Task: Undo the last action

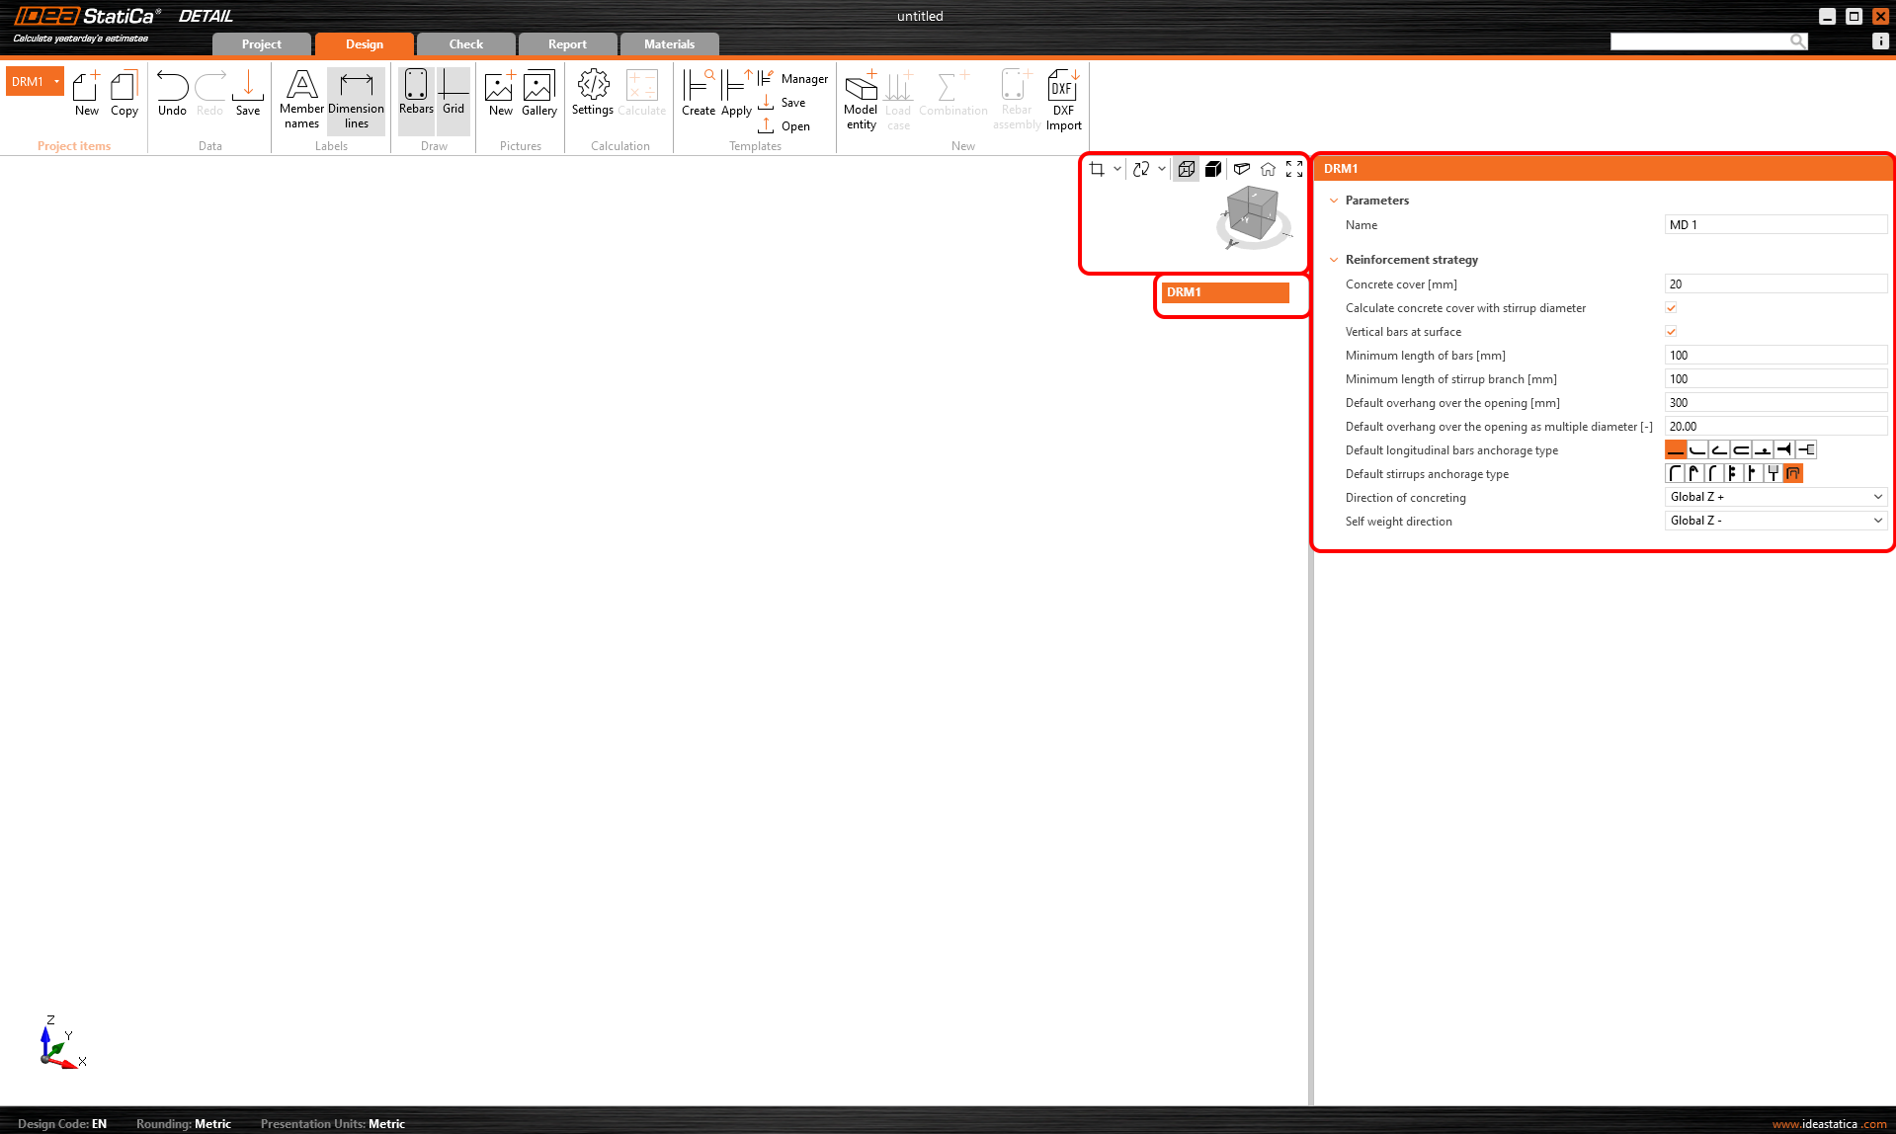Action: (x=172, y=93)
